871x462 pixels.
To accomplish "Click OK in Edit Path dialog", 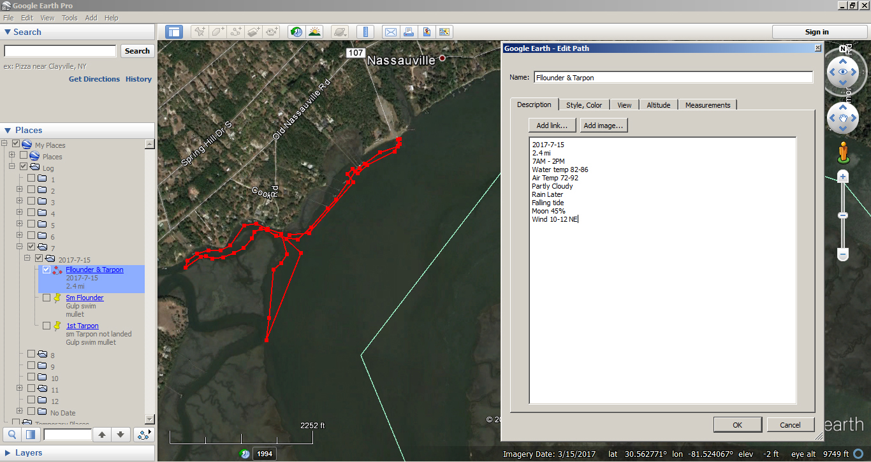I will click(x=738, y=425).
